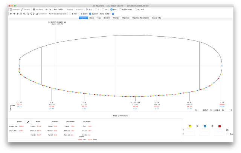Viewport: 241px width, 153px height.
Task: Click the yellow point Y input field
Action: click(x=190, y=134)
